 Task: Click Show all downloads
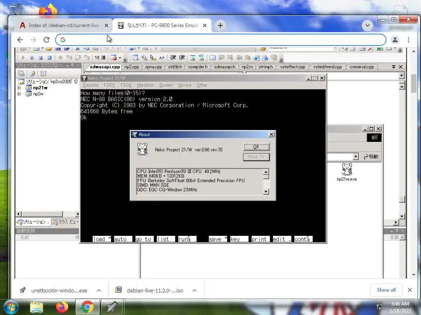click(x=386, y=290)
